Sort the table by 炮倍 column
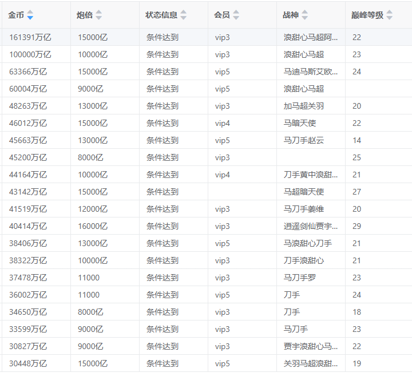This screenshot has height=376, width=412. pyautogui.click(x=99, y=15)
